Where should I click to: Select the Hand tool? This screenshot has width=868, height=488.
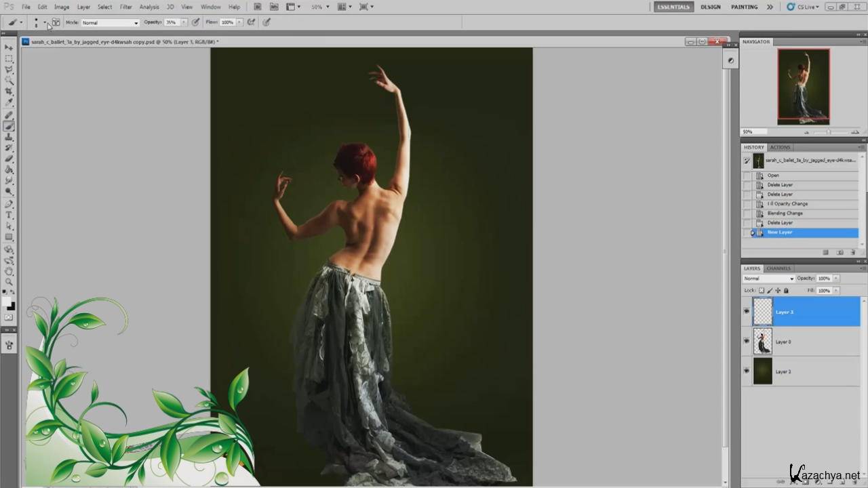coord(9,270)
